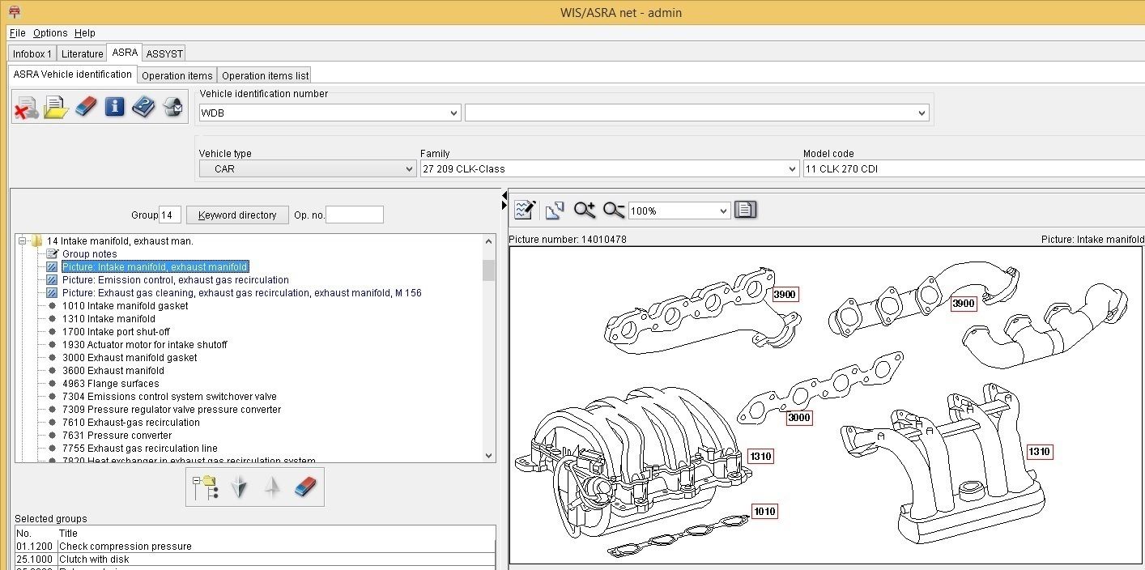This screenshot has height=570, width=1145.
Task: Click the mail envelope icon in the toolbar
Action: 172,107
